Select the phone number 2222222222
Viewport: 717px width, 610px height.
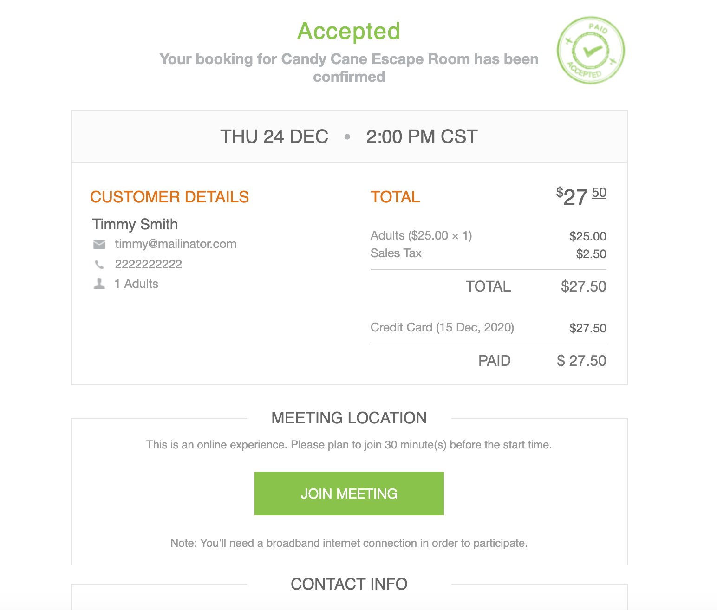pyautogui.click(x=149, y=265)
